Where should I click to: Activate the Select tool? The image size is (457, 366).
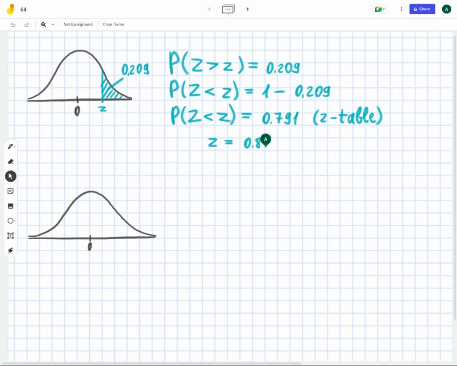(x=10, y=176)
